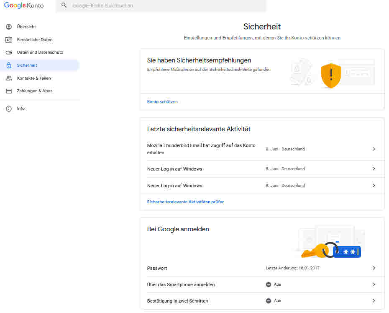Expand the Passwort entry chevron

(x=374, y=268)
